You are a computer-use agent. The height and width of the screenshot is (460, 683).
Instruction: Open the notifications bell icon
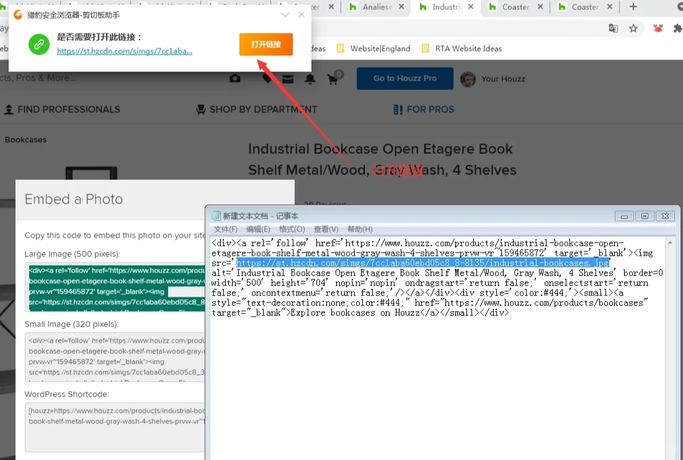[x=310, y=79]
